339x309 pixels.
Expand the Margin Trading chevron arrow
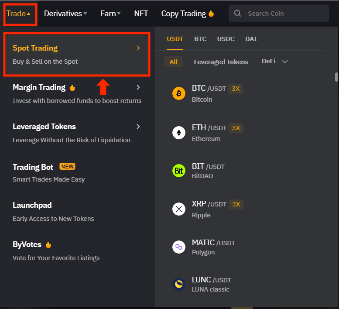[138, 87]
